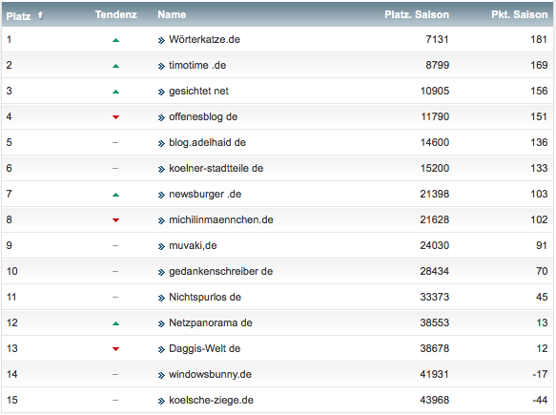Screen dimensions: 556x415
Task: Select rank number 15 in Platz column
Action: point(12,400)
